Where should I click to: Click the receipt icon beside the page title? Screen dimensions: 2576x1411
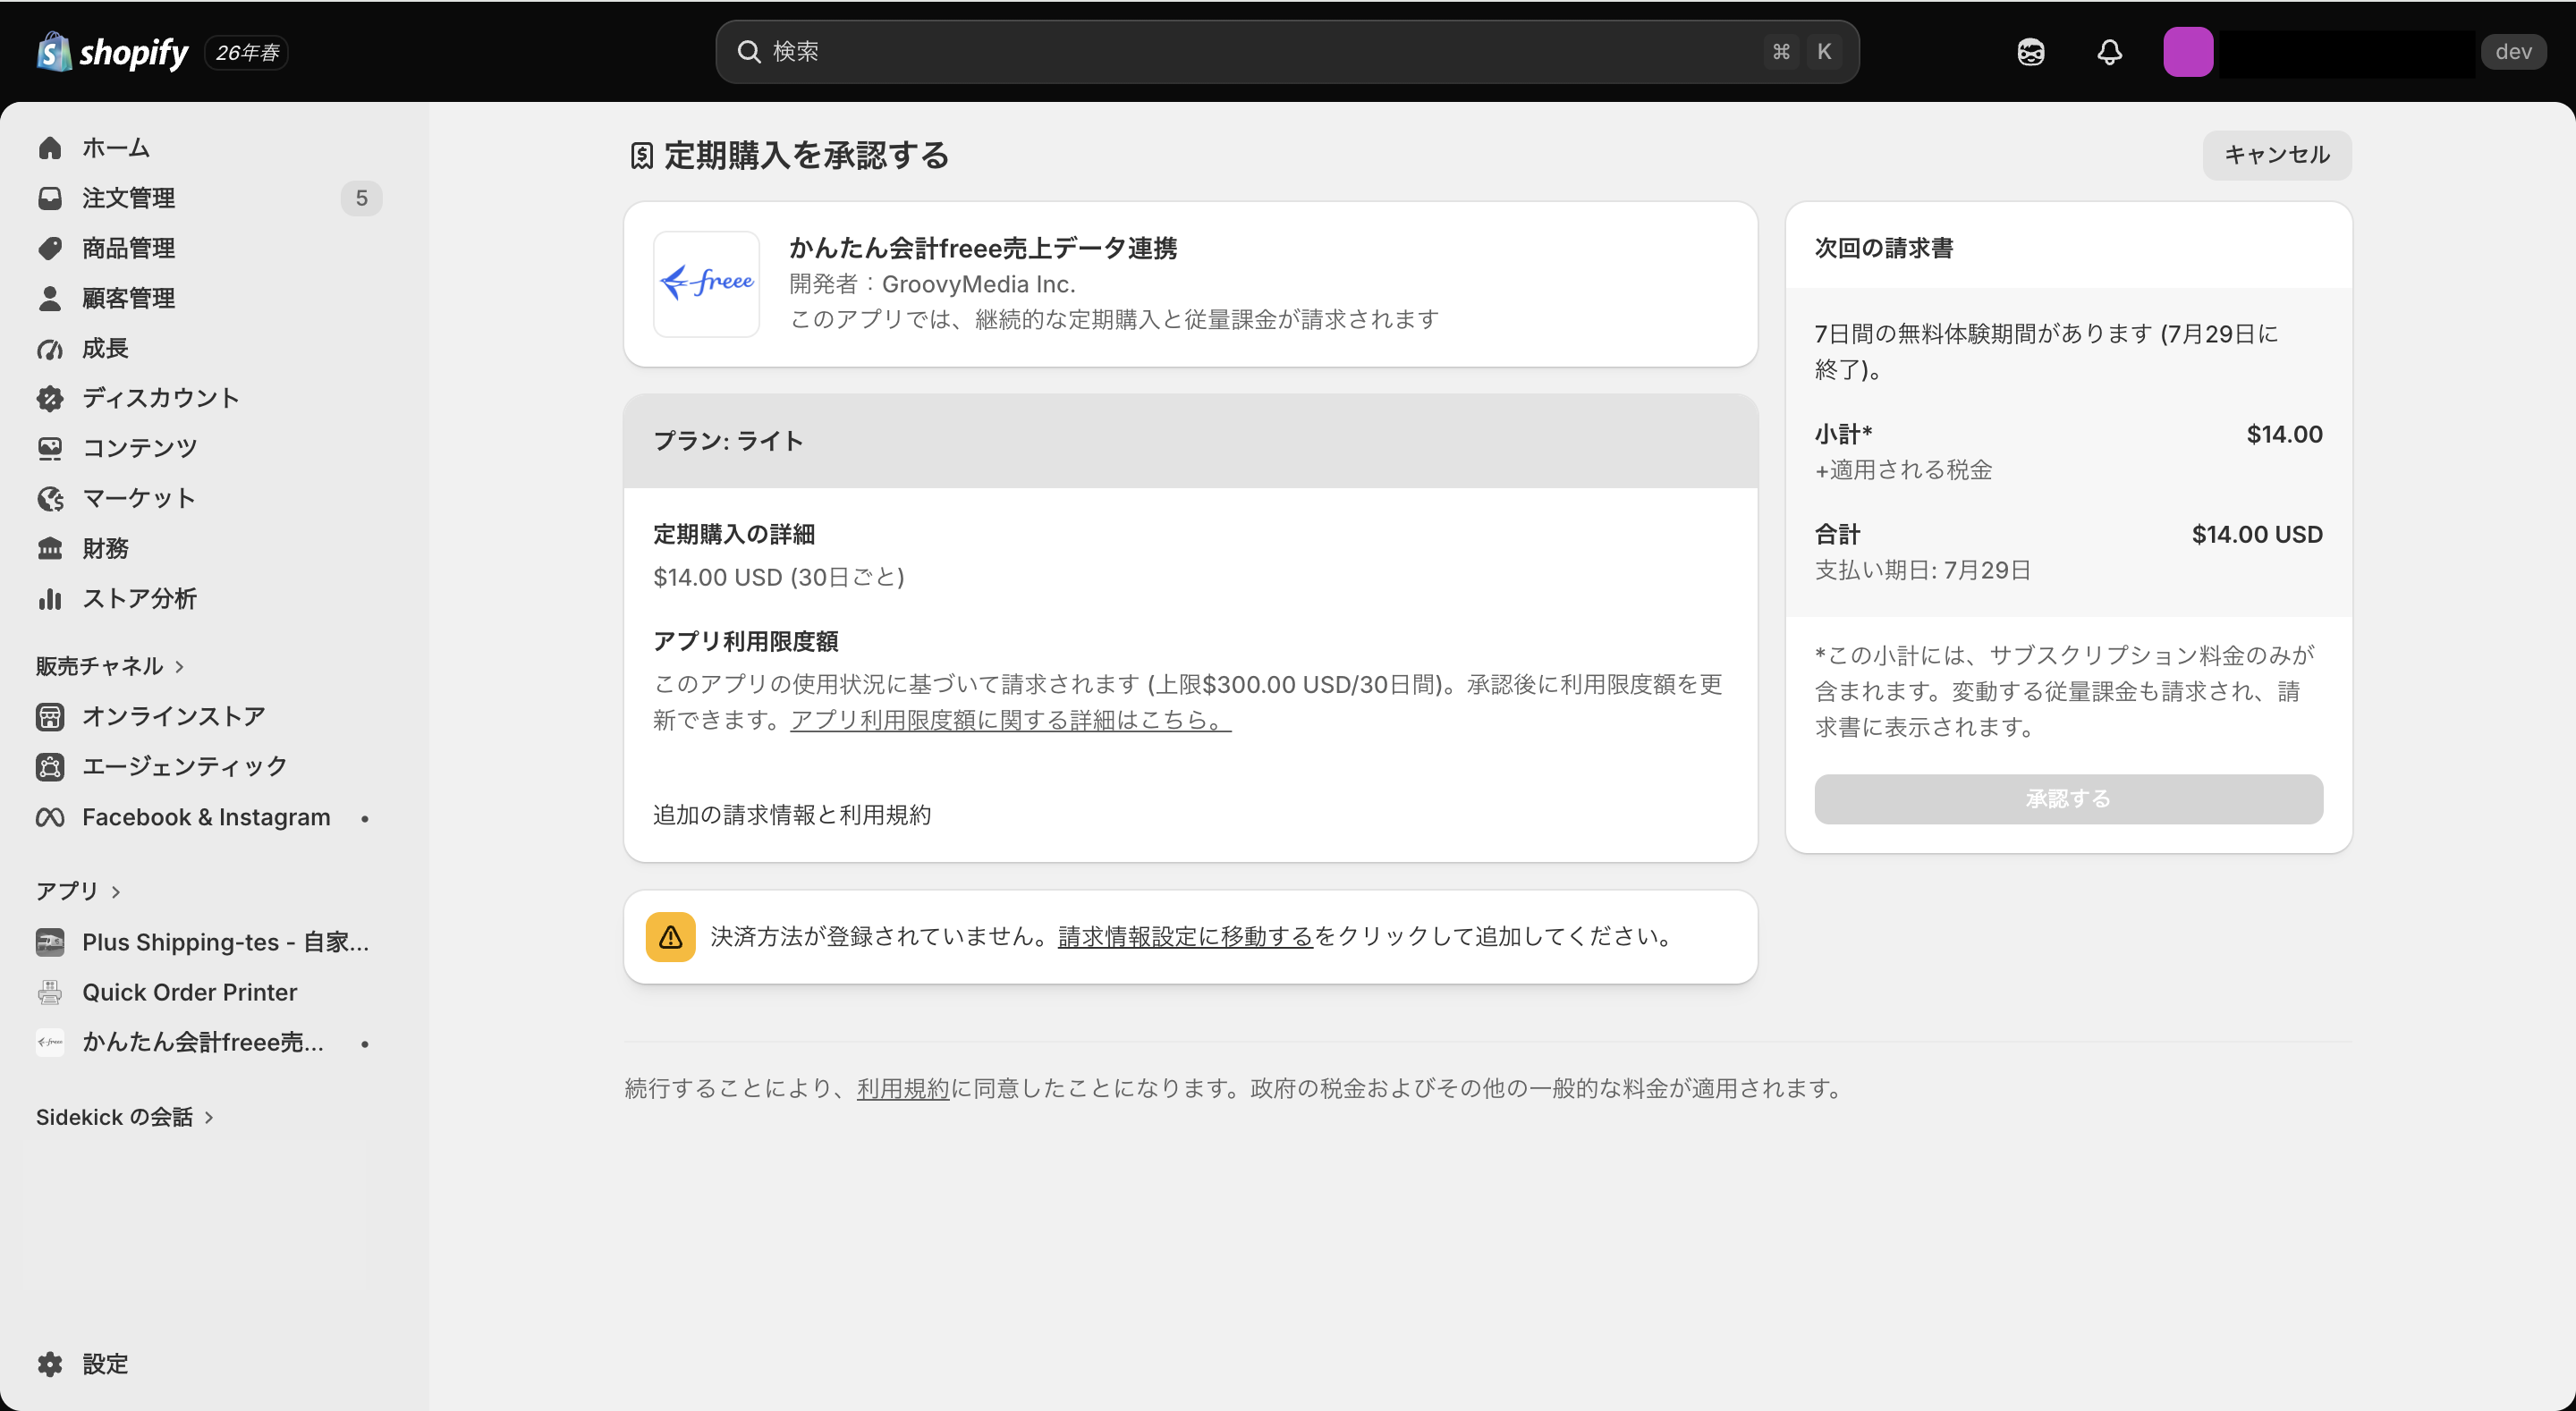coord(642,155)
